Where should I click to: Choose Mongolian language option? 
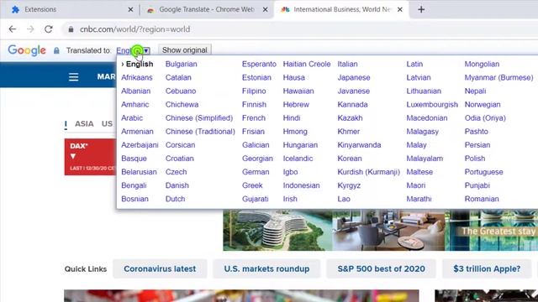(x=482, y=64)
